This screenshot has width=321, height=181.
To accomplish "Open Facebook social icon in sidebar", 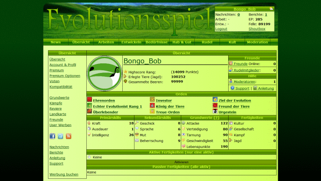I will point(52,136).
